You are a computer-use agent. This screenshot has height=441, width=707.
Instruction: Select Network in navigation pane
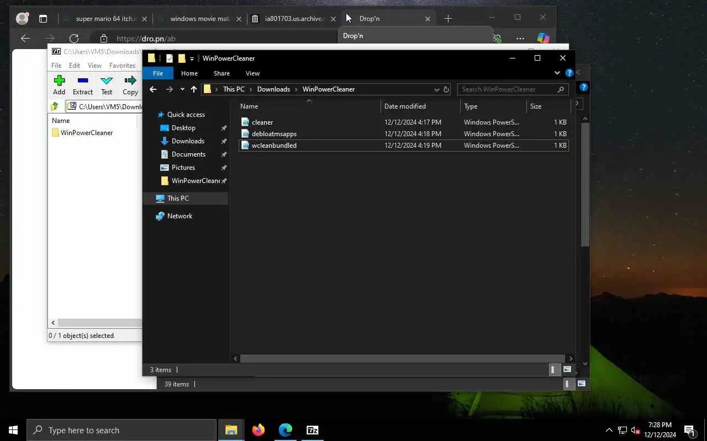point(180,216)
